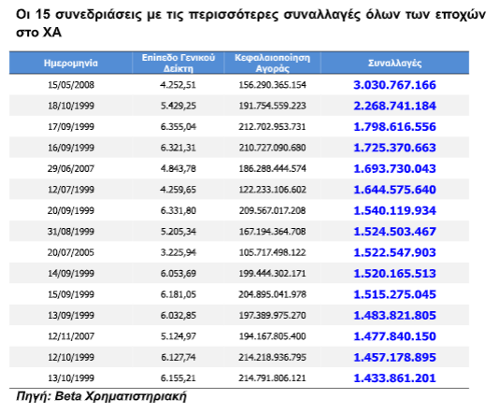
Task: Select the date 18/10/1999
Action: point(71,106)
